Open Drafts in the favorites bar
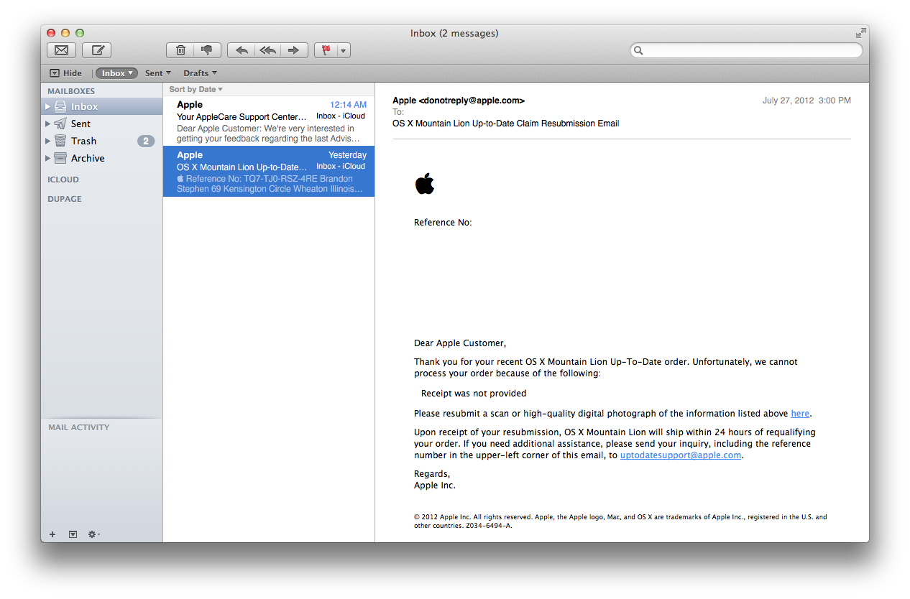Viewport: 910px width, 599px height. tap(200, 73)
